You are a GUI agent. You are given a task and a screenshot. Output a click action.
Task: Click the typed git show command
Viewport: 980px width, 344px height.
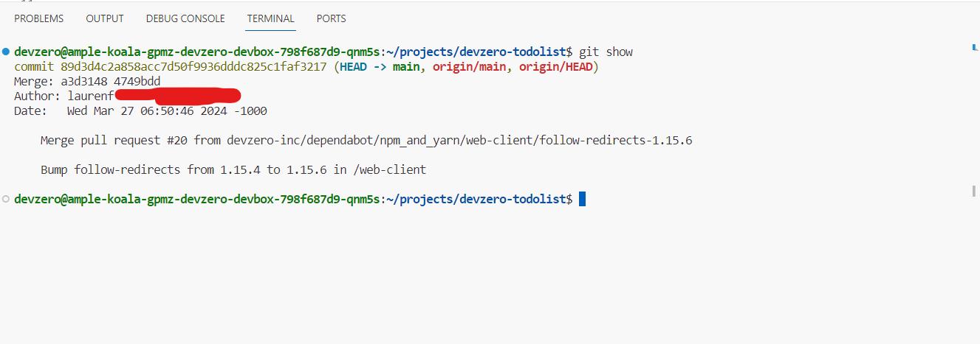pyautogui.click(x=606, y=52)
